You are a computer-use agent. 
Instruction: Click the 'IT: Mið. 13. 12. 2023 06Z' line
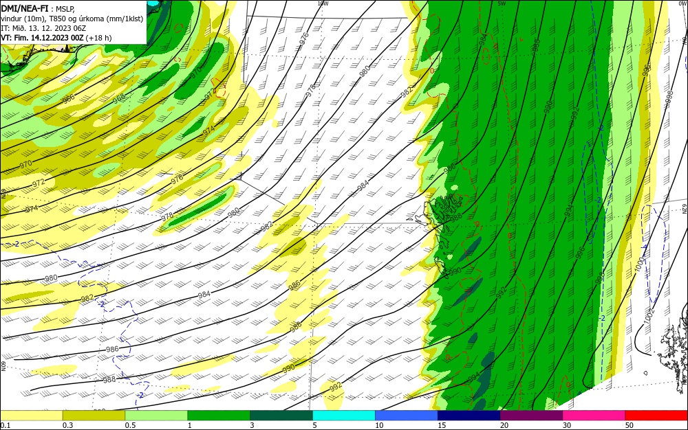point(43,28)
